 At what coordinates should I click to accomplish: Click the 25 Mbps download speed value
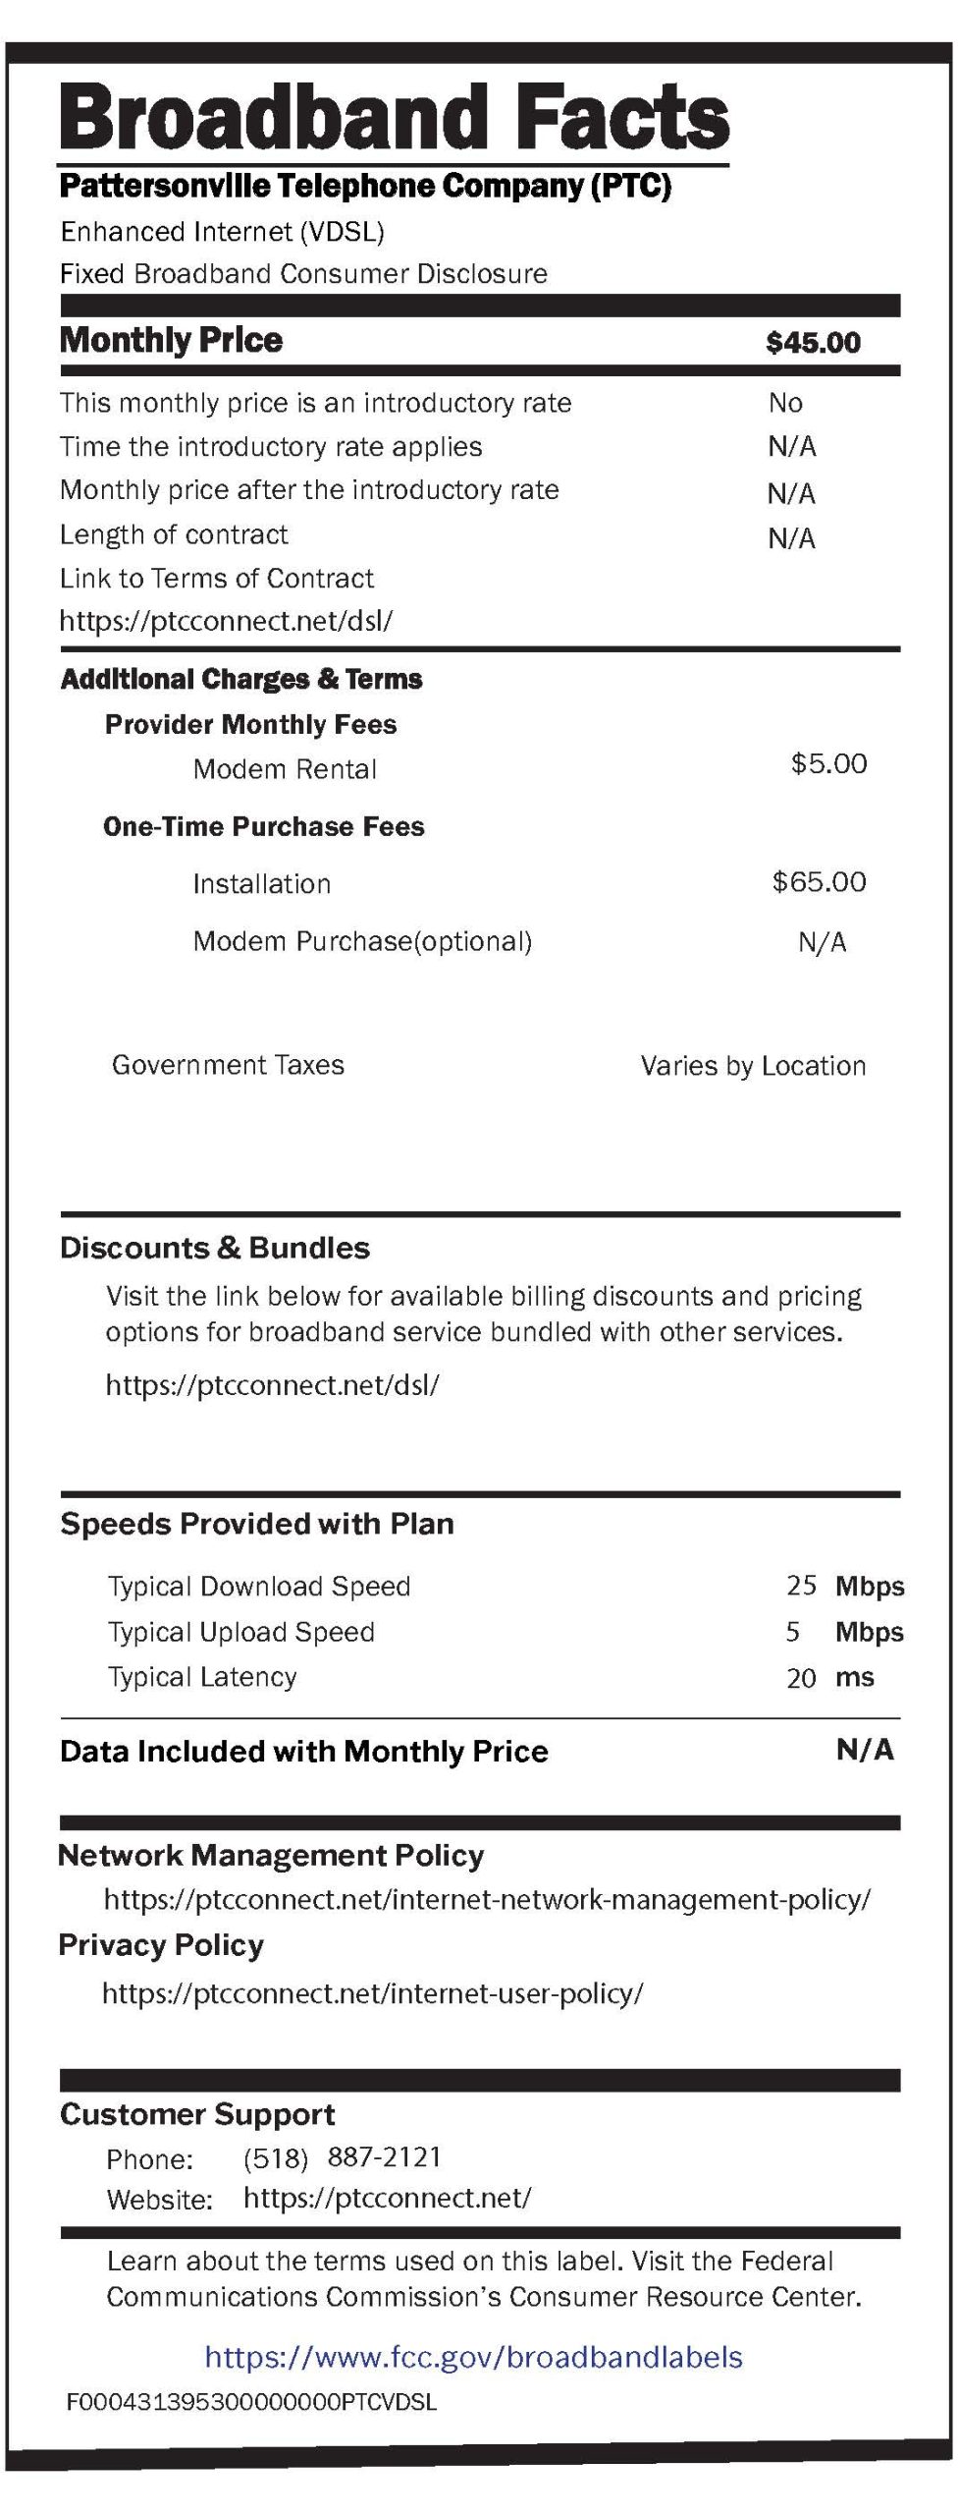tap(844, 1586)
